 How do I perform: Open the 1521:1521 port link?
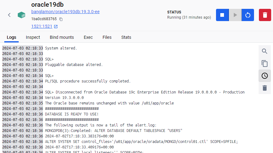point(42,26)
